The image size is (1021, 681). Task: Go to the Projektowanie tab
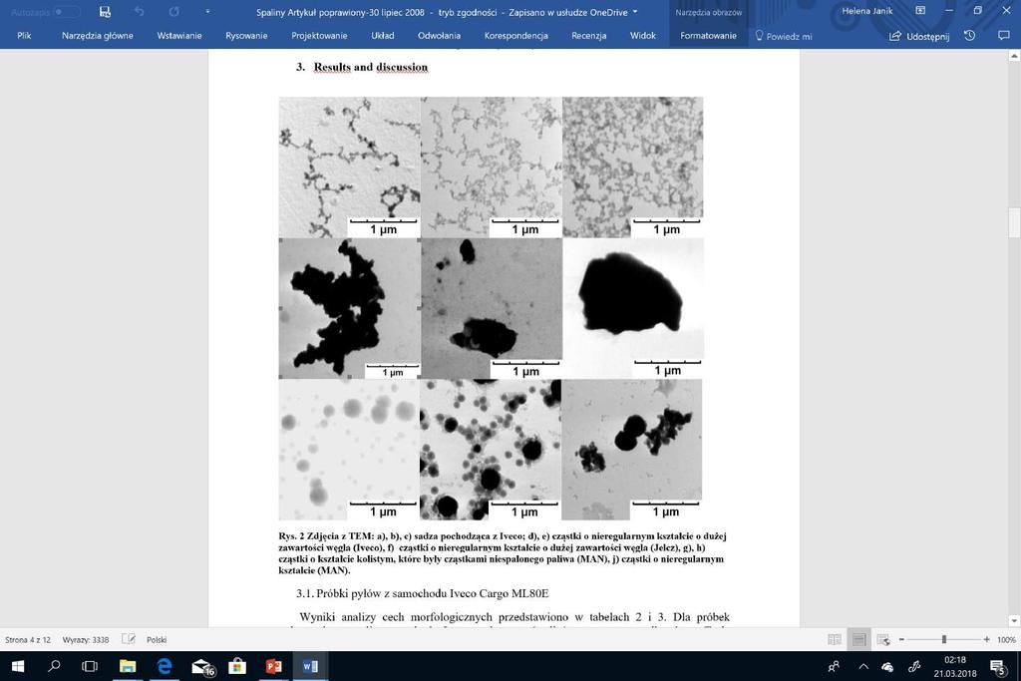(319, 36)
